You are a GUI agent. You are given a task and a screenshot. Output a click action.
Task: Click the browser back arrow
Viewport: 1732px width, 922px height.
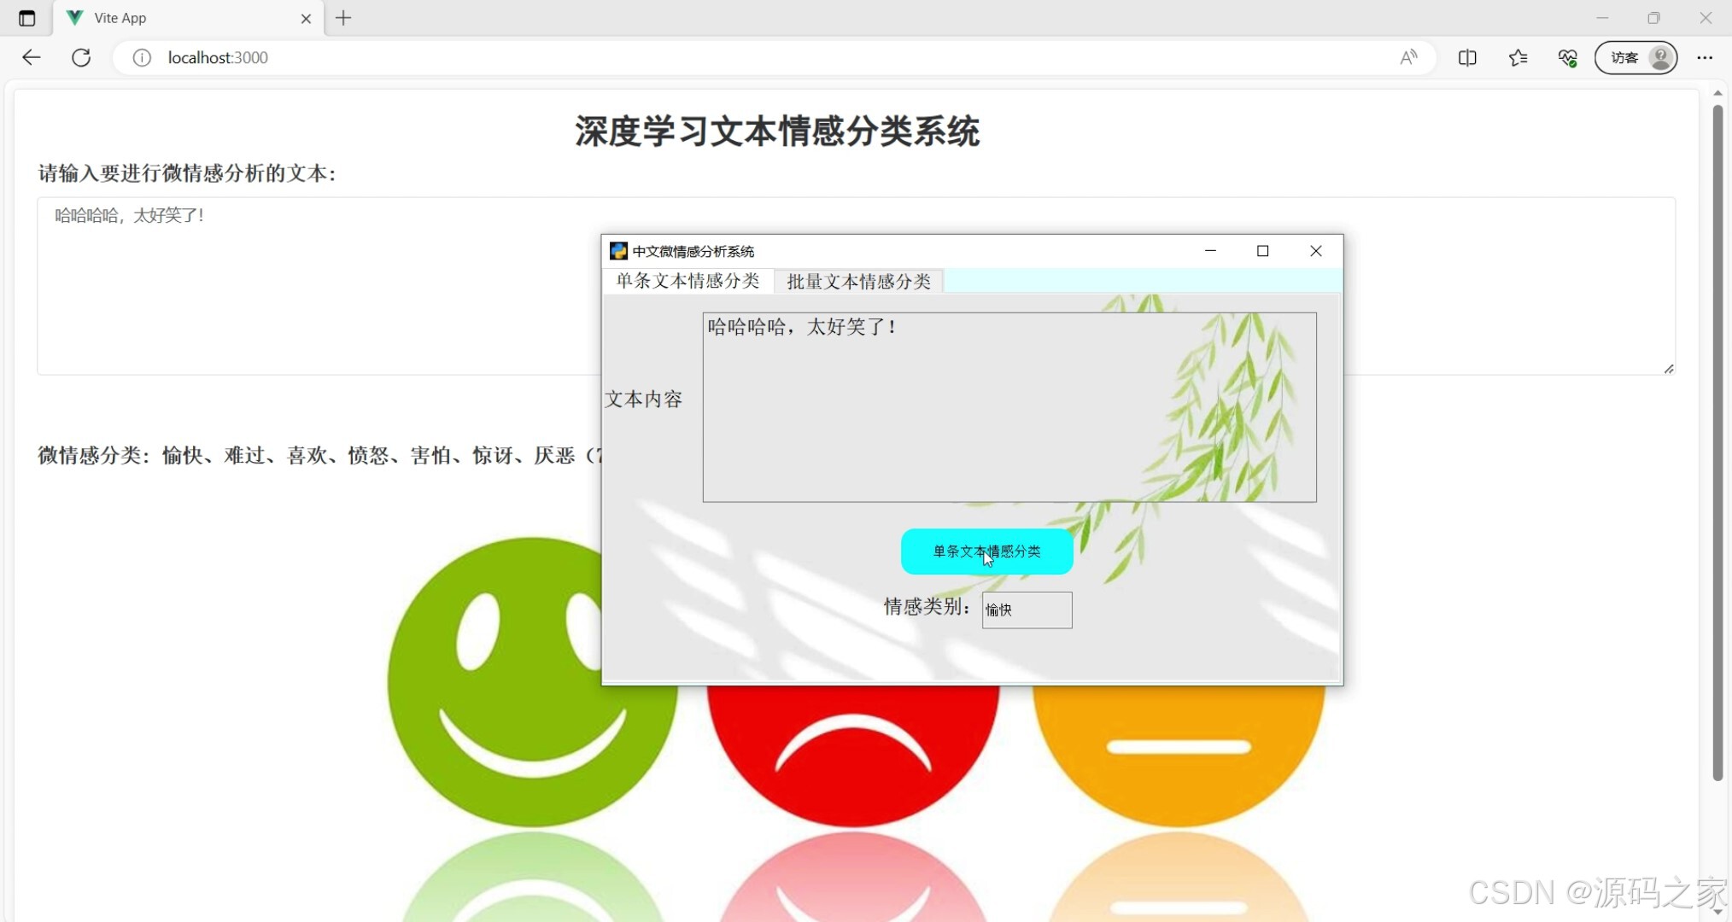point(32,57)
